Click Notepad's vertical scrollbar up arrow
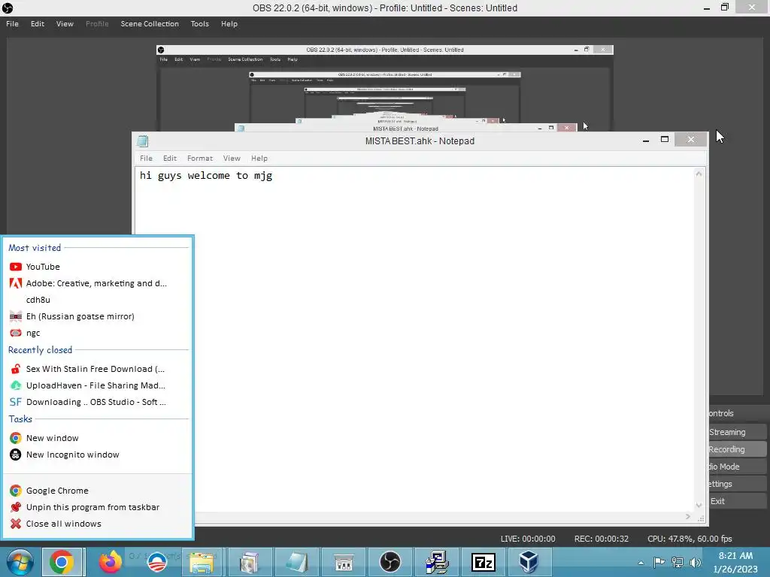The width and height of the screenshot is (770, 577). point(699,174)
